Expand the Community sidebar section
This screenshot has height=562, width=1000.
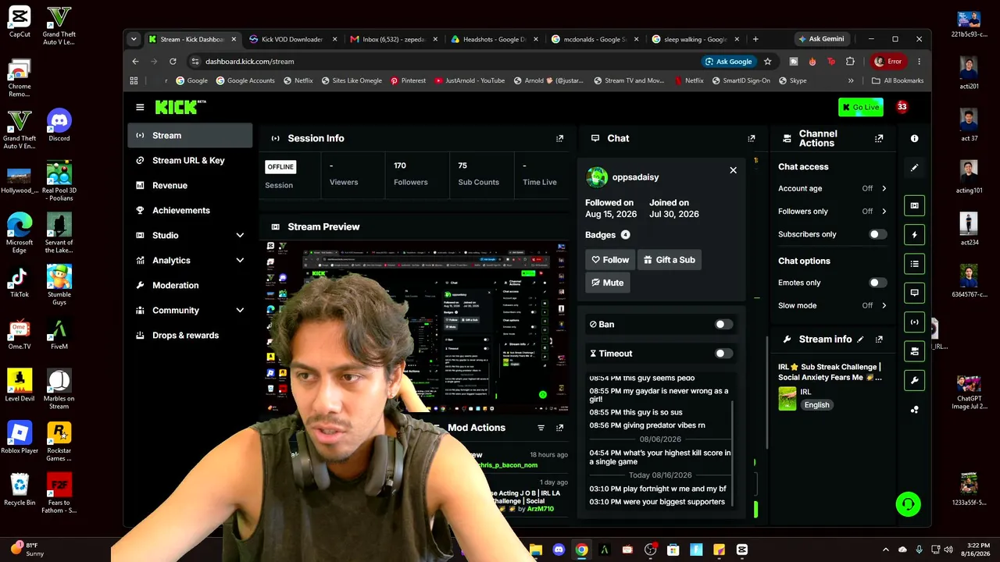(x=240, y=310)
